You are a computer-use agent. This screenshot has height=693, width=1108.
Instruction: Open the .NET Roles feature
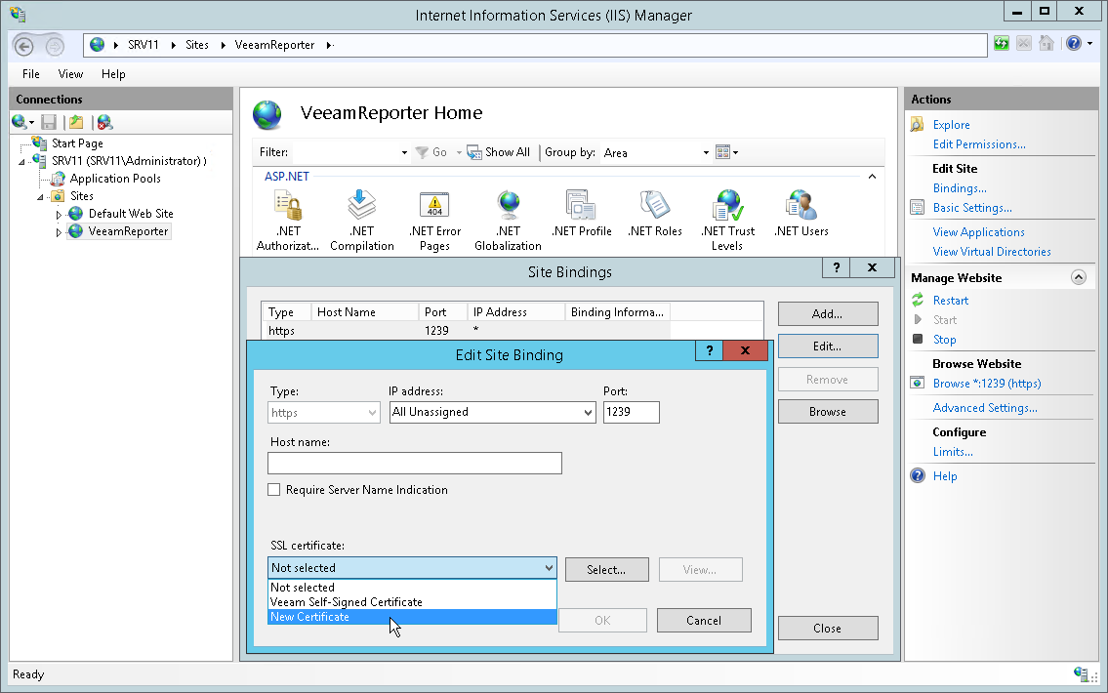pyautogui.click(x=654, y=210)
